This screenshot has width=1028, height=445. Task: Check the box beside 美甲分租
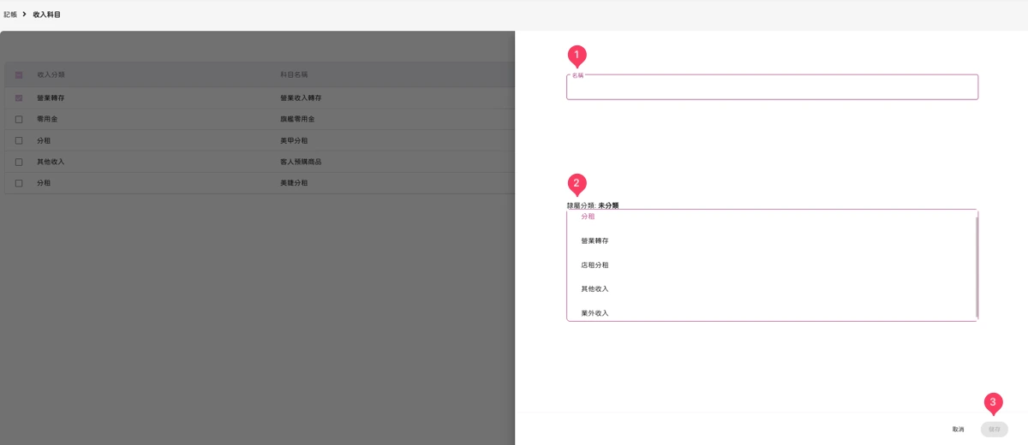pos(19,140)
